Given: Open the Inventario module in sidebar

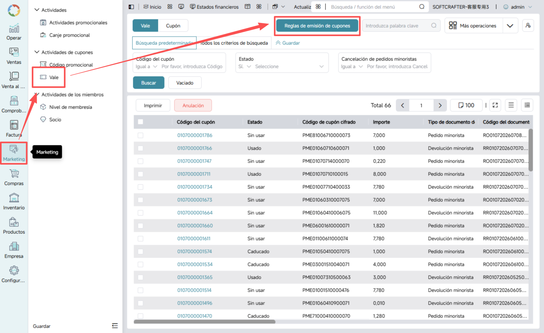Looking at the screenshot, I should coord(14,202).
